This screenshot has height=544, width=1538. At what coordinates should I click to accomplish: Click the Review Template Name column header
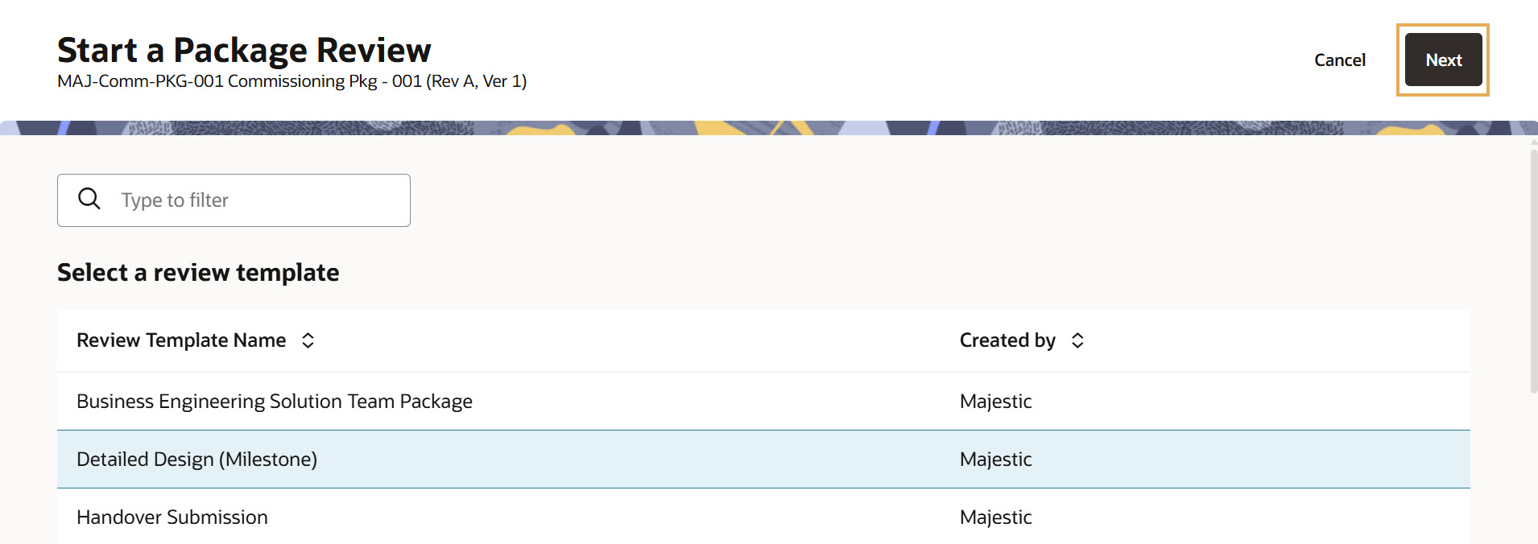[181, 340]
